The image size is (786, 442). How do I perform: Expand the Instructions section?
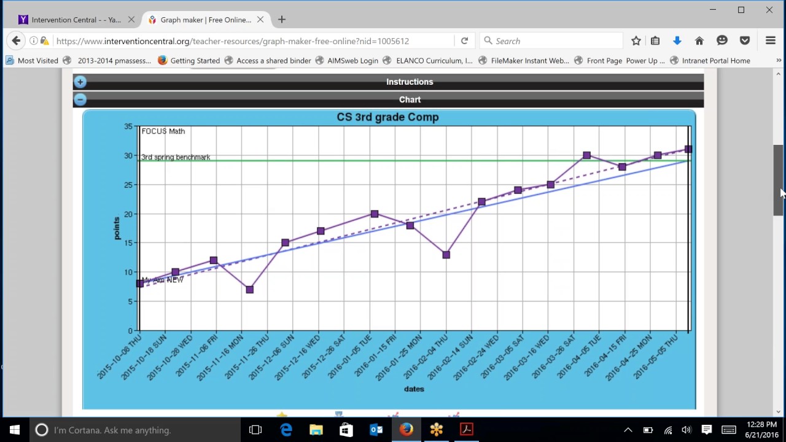coord(80,82)
